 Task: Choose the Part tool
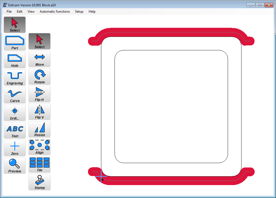[15, 42]
